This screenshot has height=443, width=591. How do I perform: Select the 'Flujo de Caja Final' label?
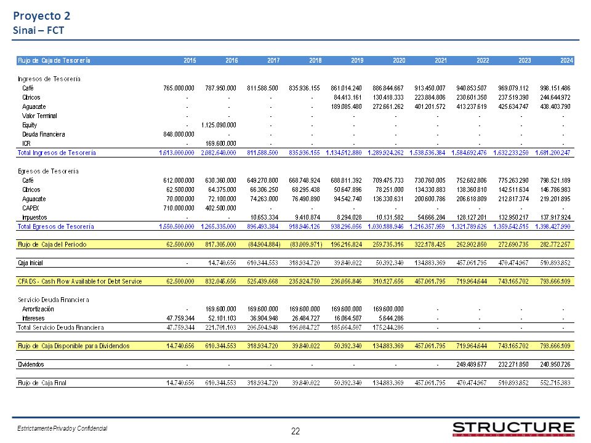click(x=42, y=383)
